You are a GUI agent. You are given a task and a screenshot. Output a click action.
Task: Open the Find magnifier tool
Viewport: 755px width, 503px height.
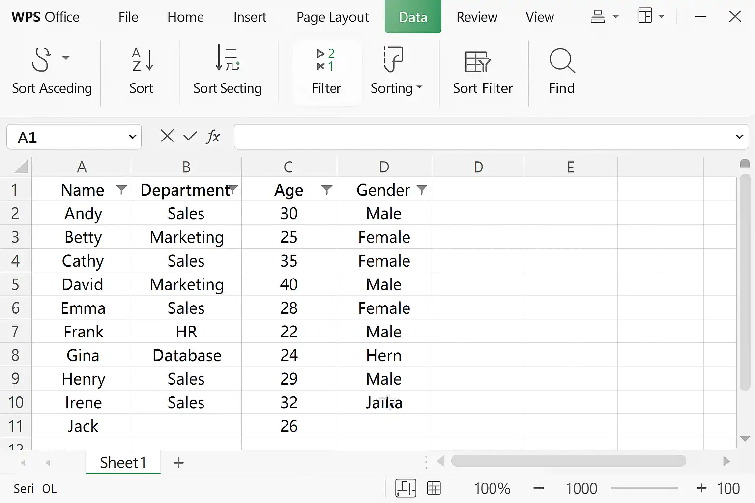coord(562,60)
